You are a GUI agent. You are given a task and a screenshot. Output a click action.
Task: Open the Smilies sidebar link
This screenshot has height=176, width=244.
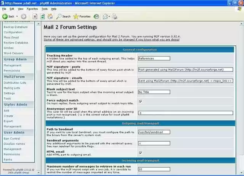8,48
